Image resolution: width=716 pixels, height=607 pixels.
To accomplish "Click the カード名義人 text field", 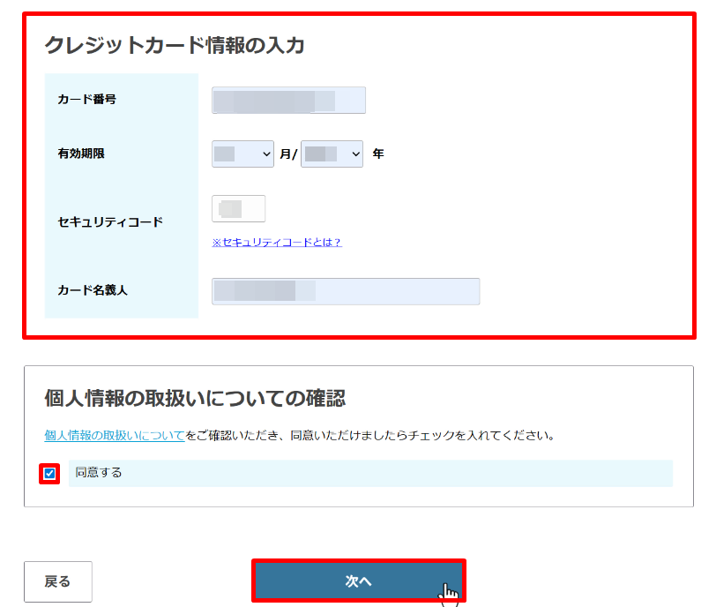I will coord(346,291).
